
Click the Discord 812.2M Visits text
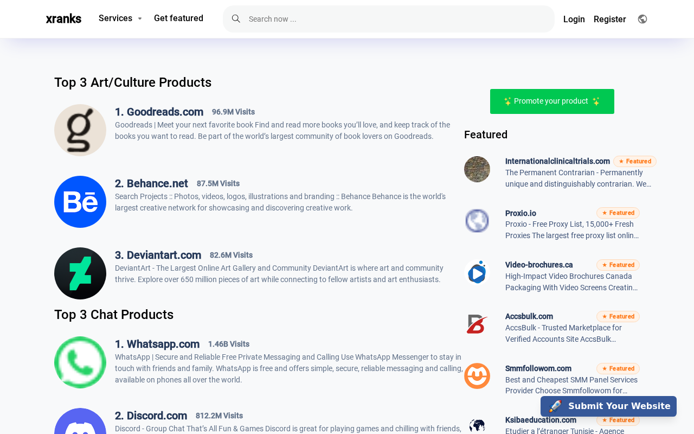click(x=219, y=416)
